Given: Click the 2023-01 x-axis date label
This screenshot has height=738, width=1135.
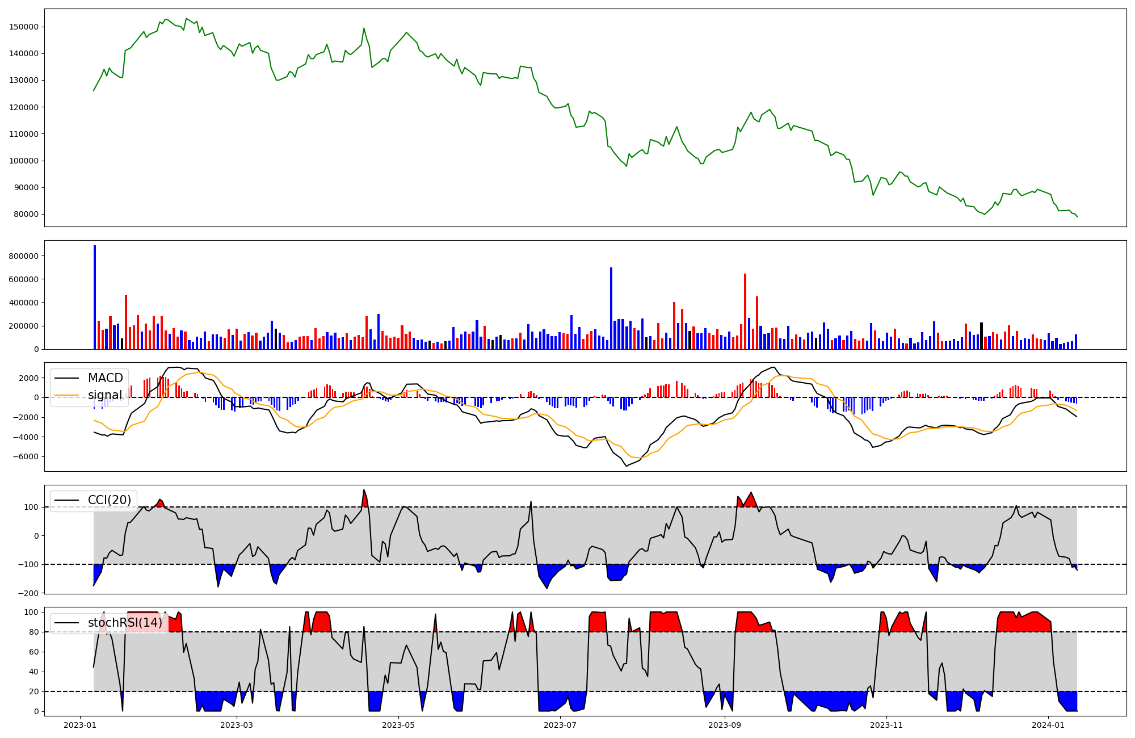Looking at the screenshot, I should (79, 725).
